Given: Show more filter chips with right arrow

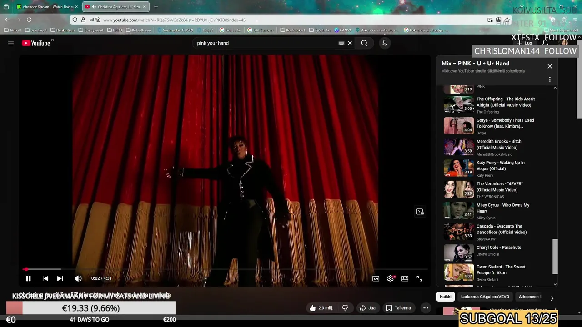Looking at the screenshot, I should coord(552,298).
